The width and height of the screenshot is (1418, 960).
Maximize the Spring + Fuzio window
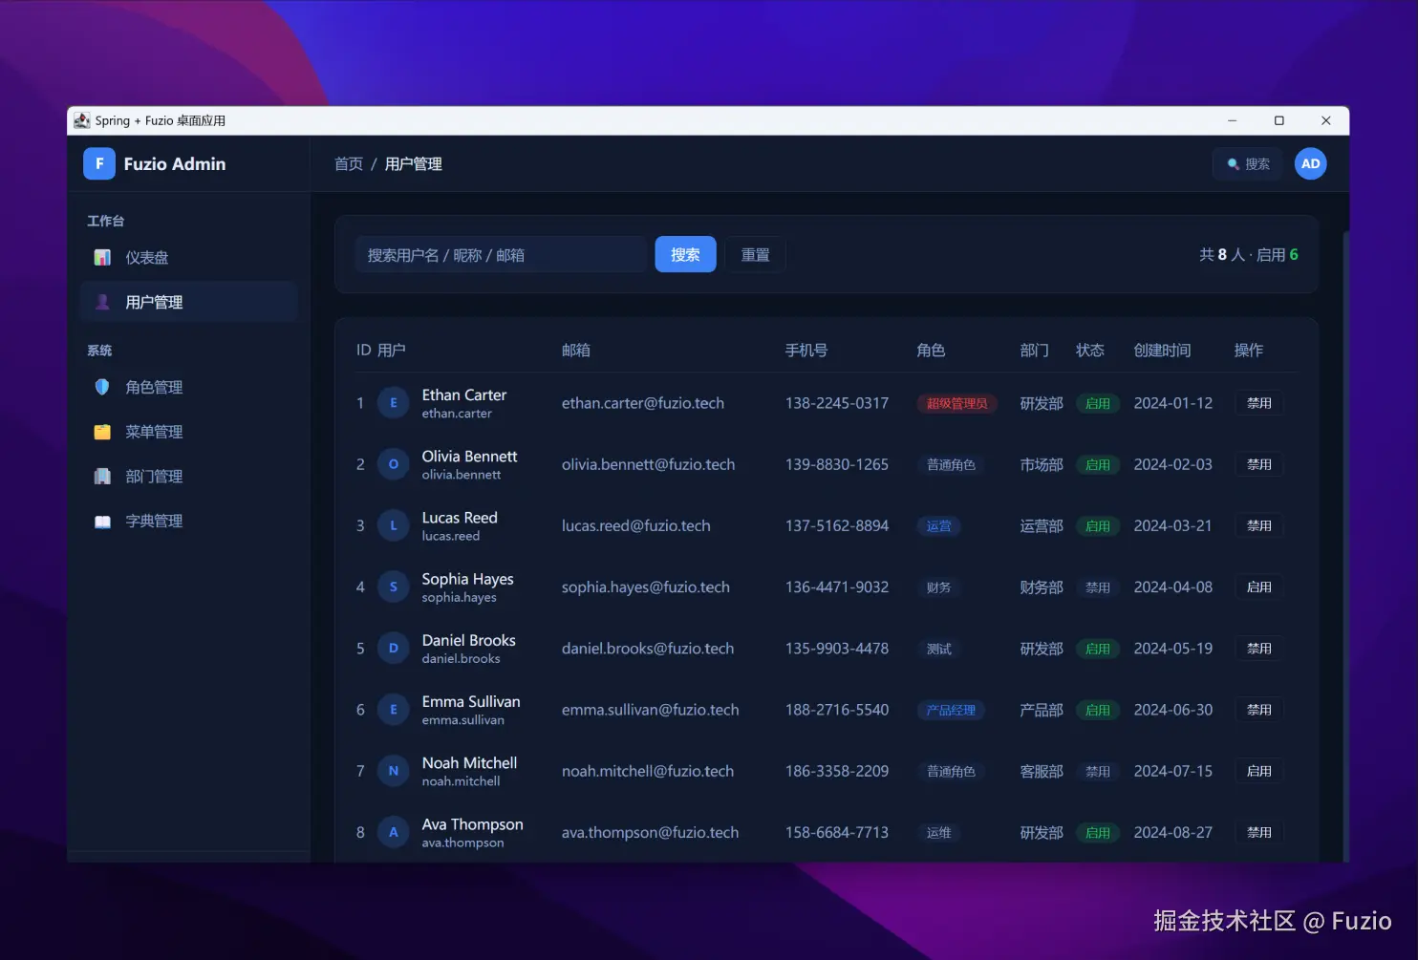[1278, 120]
